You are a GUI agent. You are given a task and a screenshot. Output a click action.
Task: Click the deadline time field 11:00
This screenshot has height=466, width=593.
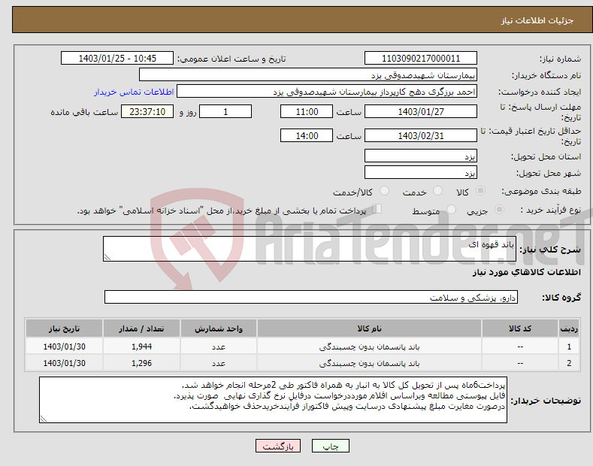[x=307, y=111]
